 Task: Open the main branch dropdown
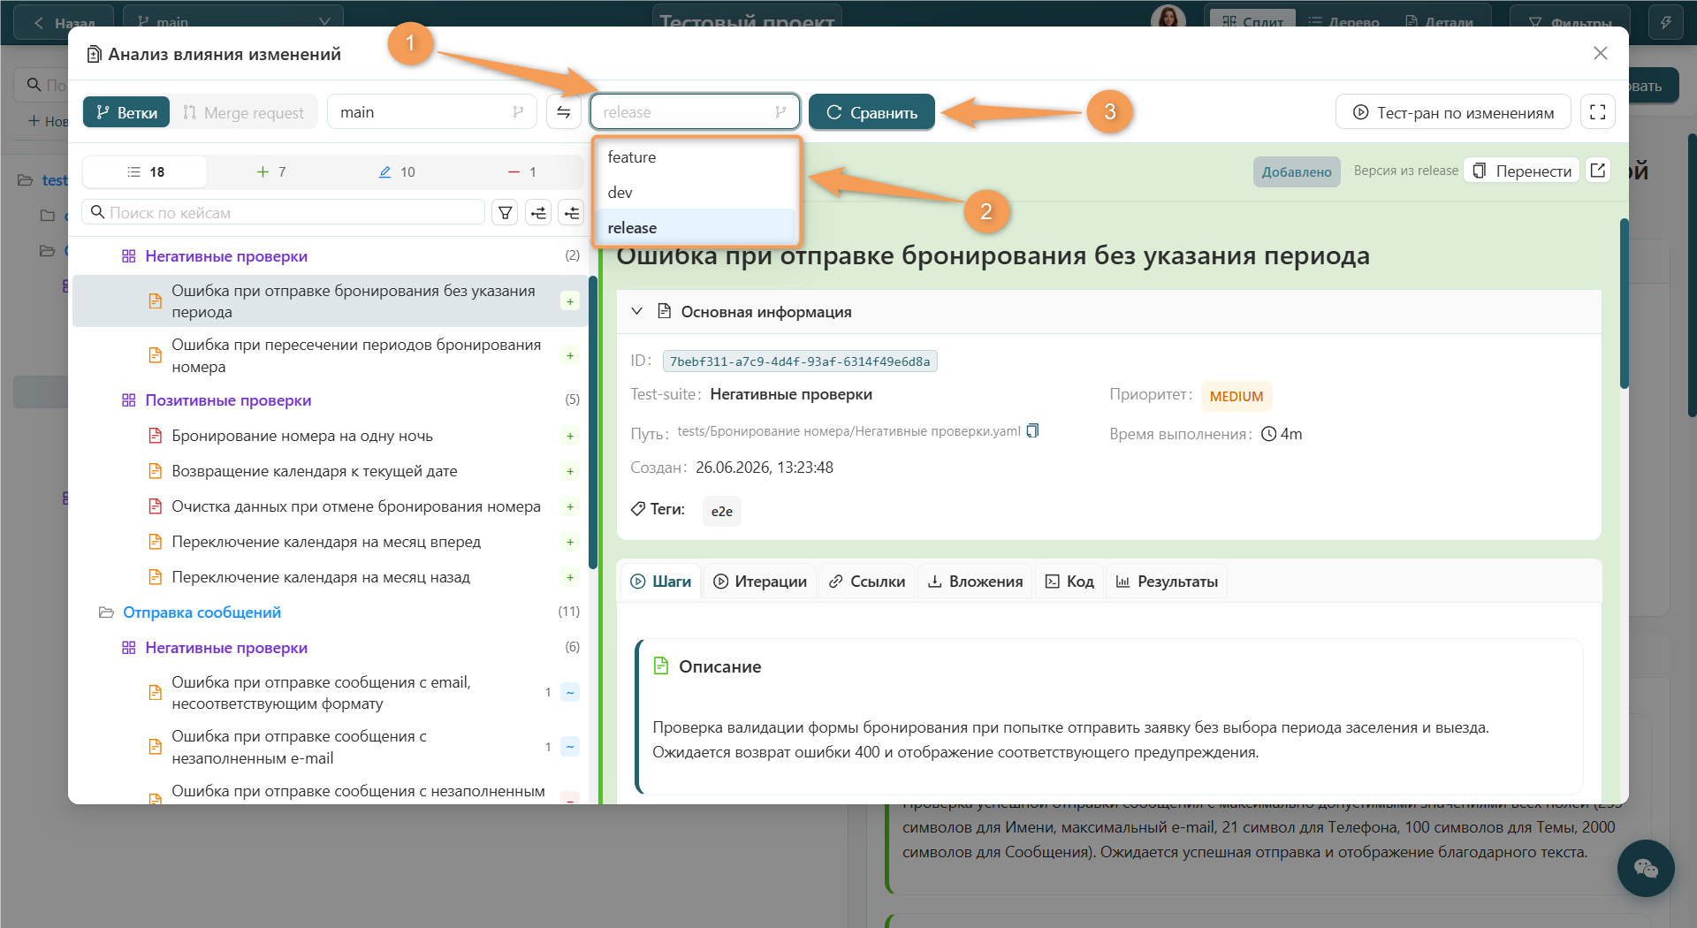431,112
